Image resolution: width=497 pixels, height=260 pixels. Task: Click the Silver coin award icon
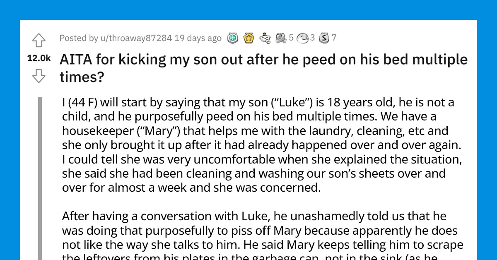tap(323, 38)
